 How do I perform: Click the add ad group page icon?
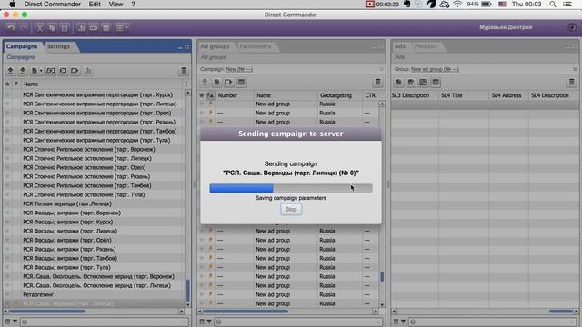(x=216, y=83)
